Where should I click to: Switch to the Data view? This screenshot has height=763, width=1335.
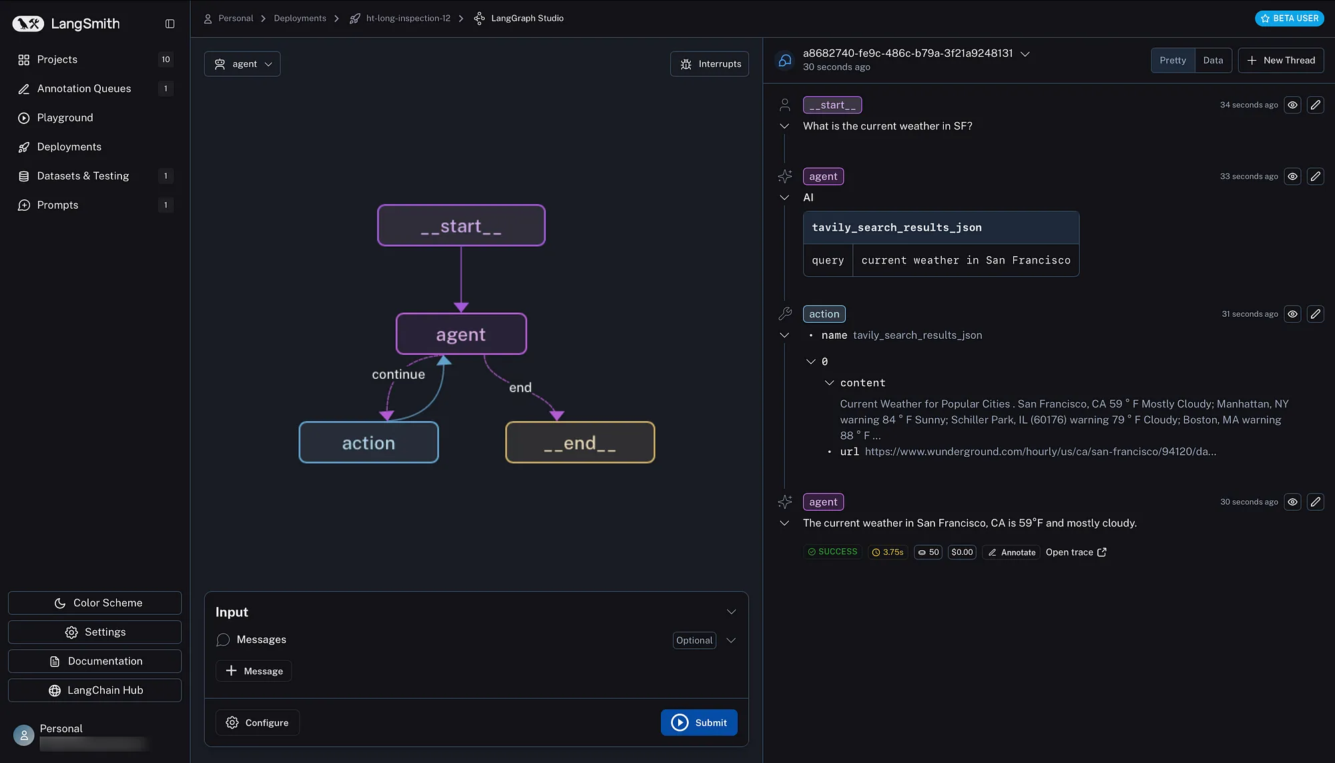(1213, 60)
